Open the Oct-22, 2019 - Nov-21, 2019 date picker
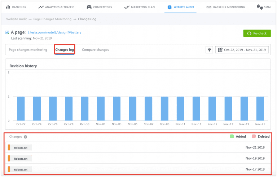This screenshot has width=277, height=177. click(242, 50)
